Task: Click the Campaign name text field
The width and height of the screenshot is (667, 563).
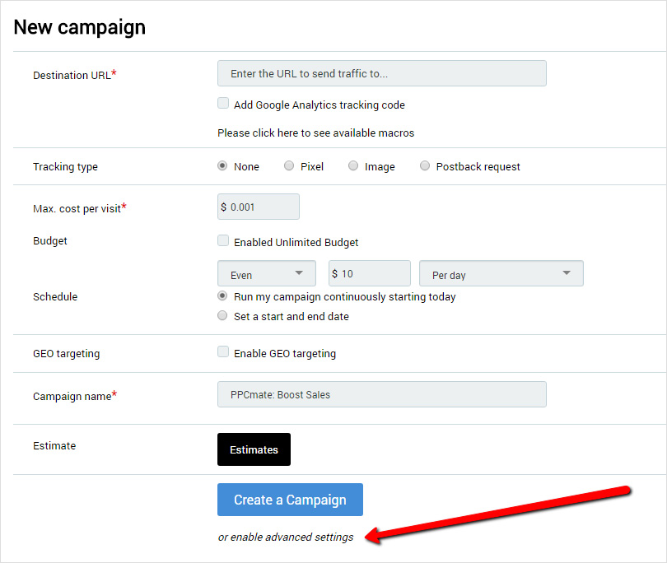Action: coord(381,394)
